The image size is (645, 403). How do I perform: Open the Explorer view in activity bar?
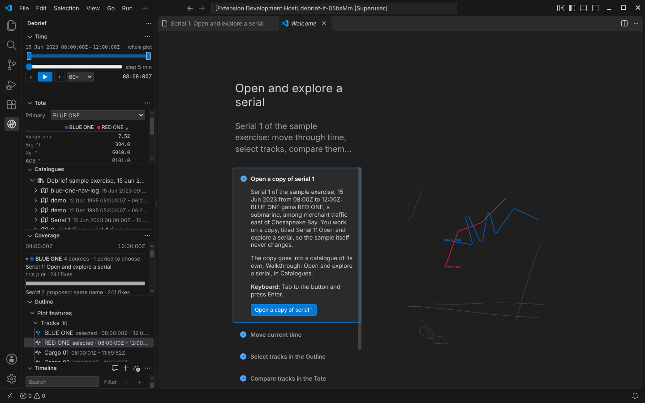pyautogui.click(x=12, y=26)
